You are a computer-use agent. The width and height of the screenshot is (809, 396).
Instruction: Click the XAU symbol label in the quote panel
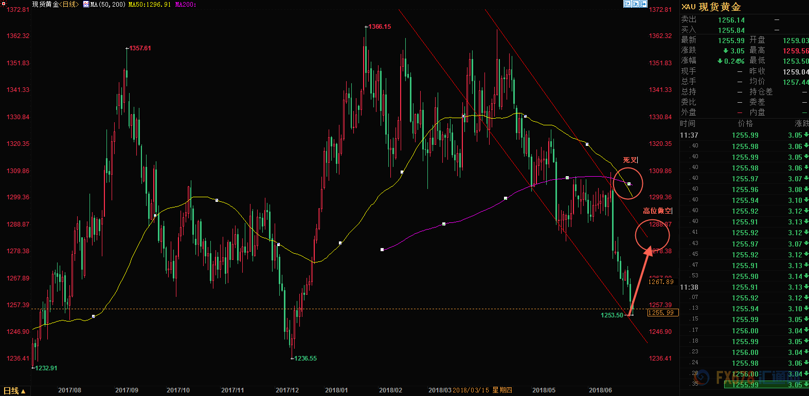click(688, 7)
